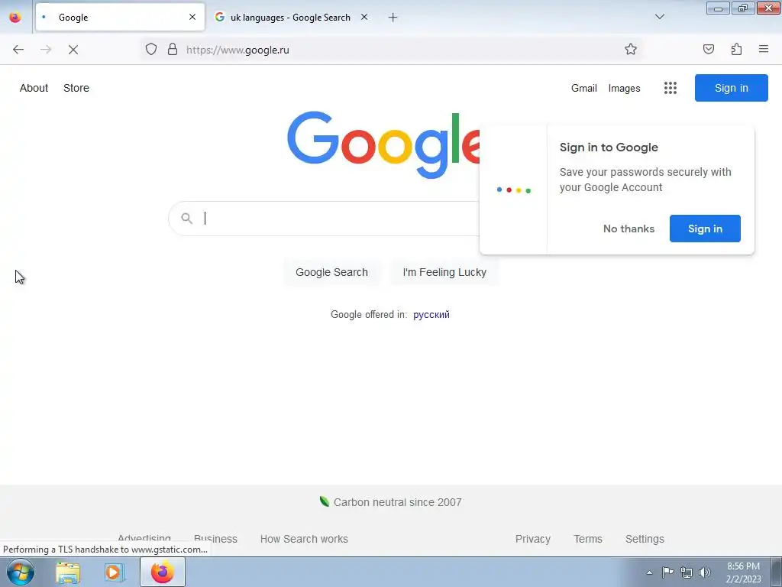Image resolution: width=782 pixels, height=587 pixels.
Task: Save page to Pocket icon
Action: 708,50
